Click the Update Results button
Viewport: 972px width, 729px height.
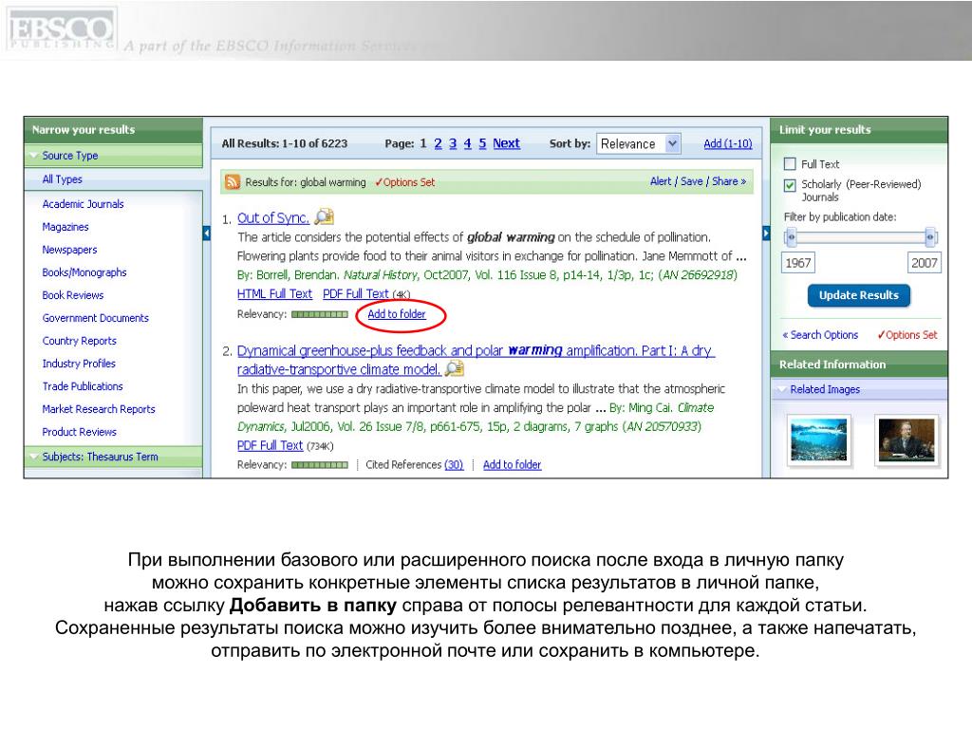(858, 296)
